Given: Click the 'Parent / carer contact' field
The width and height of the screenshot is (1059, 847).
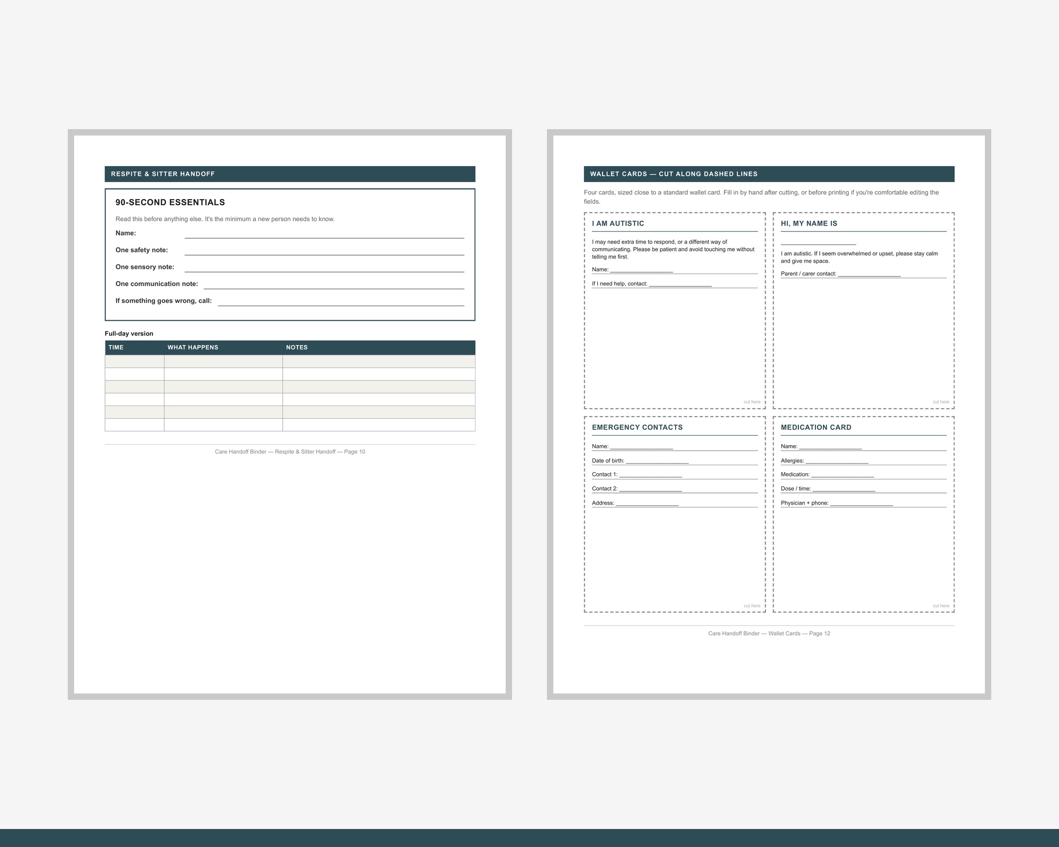Looking at the screenshot, I should click(863, 274).
